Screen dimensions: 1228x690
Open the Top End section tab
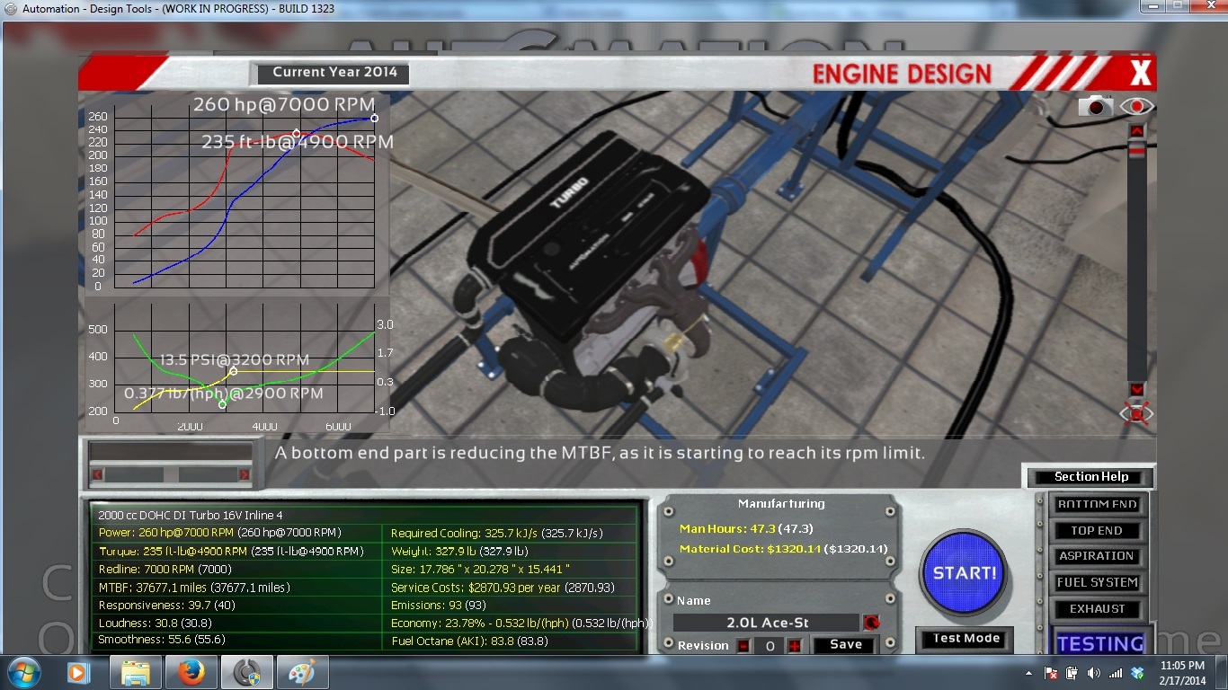(1097, 530)
